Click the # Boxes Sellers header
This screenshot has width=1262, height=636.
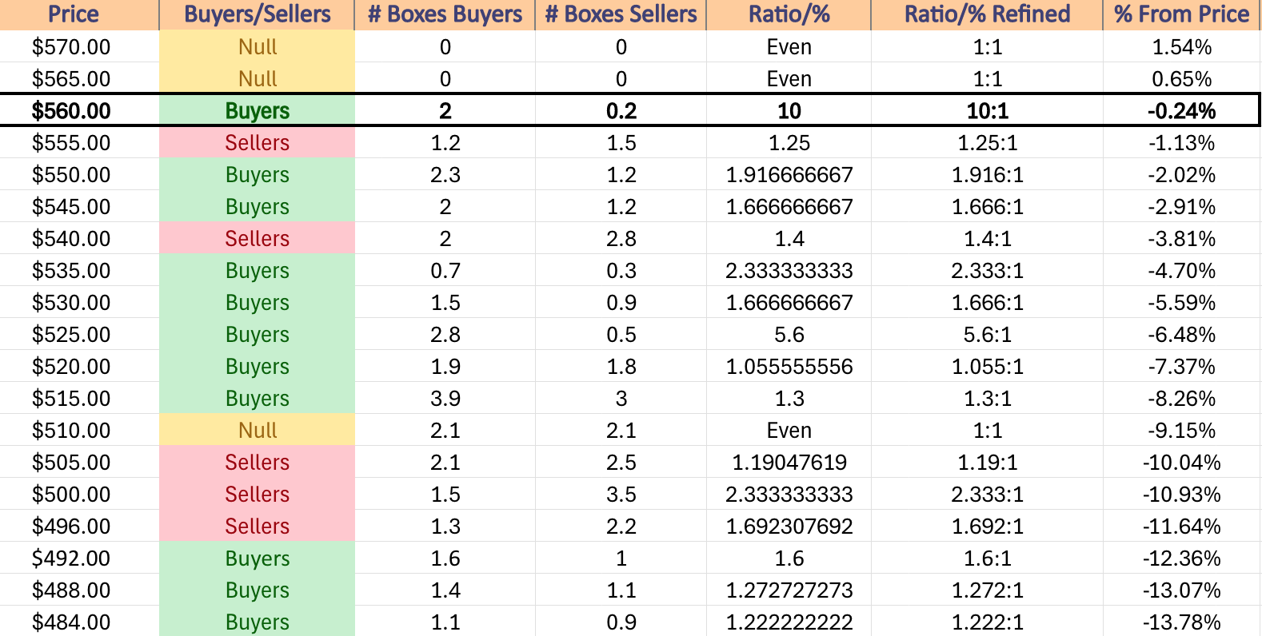621,14
